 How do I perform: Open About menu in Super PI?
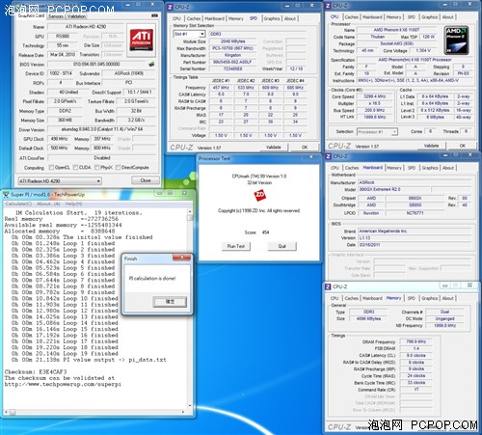[x=48, y=204]
